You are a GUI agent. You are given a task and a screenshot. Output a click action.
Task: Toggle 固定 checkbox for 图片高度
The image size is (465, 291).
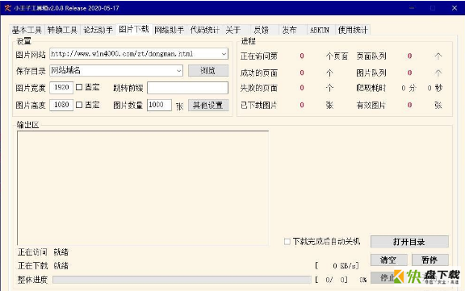pyautogui.click(x=79, y=105)
